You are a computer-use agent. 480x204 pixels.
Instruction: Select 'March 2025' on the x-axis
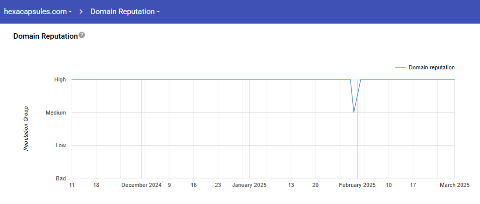pos(454,185)
